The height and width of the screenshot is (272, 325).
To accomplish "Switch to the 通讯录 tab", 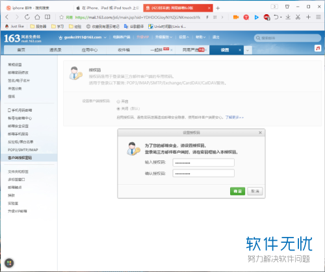I will click(55, 50).
